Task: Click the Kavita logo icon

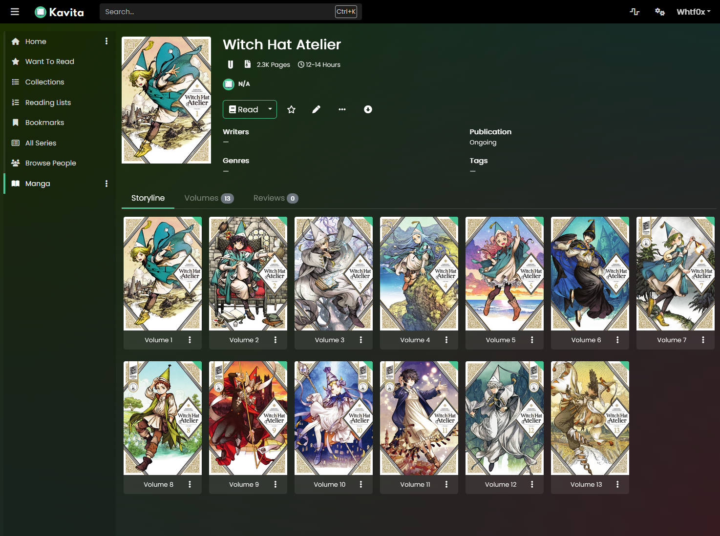Action: click(x=41, y=12)
